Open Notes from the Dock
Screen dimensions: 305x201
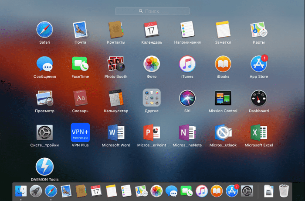pos(111,191)
